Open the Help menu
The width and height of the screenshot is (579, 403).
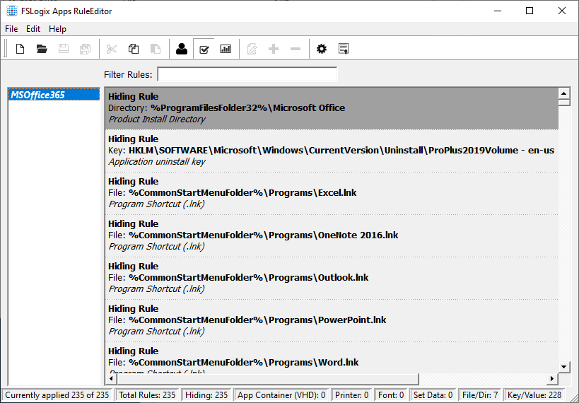pos(57,29)
